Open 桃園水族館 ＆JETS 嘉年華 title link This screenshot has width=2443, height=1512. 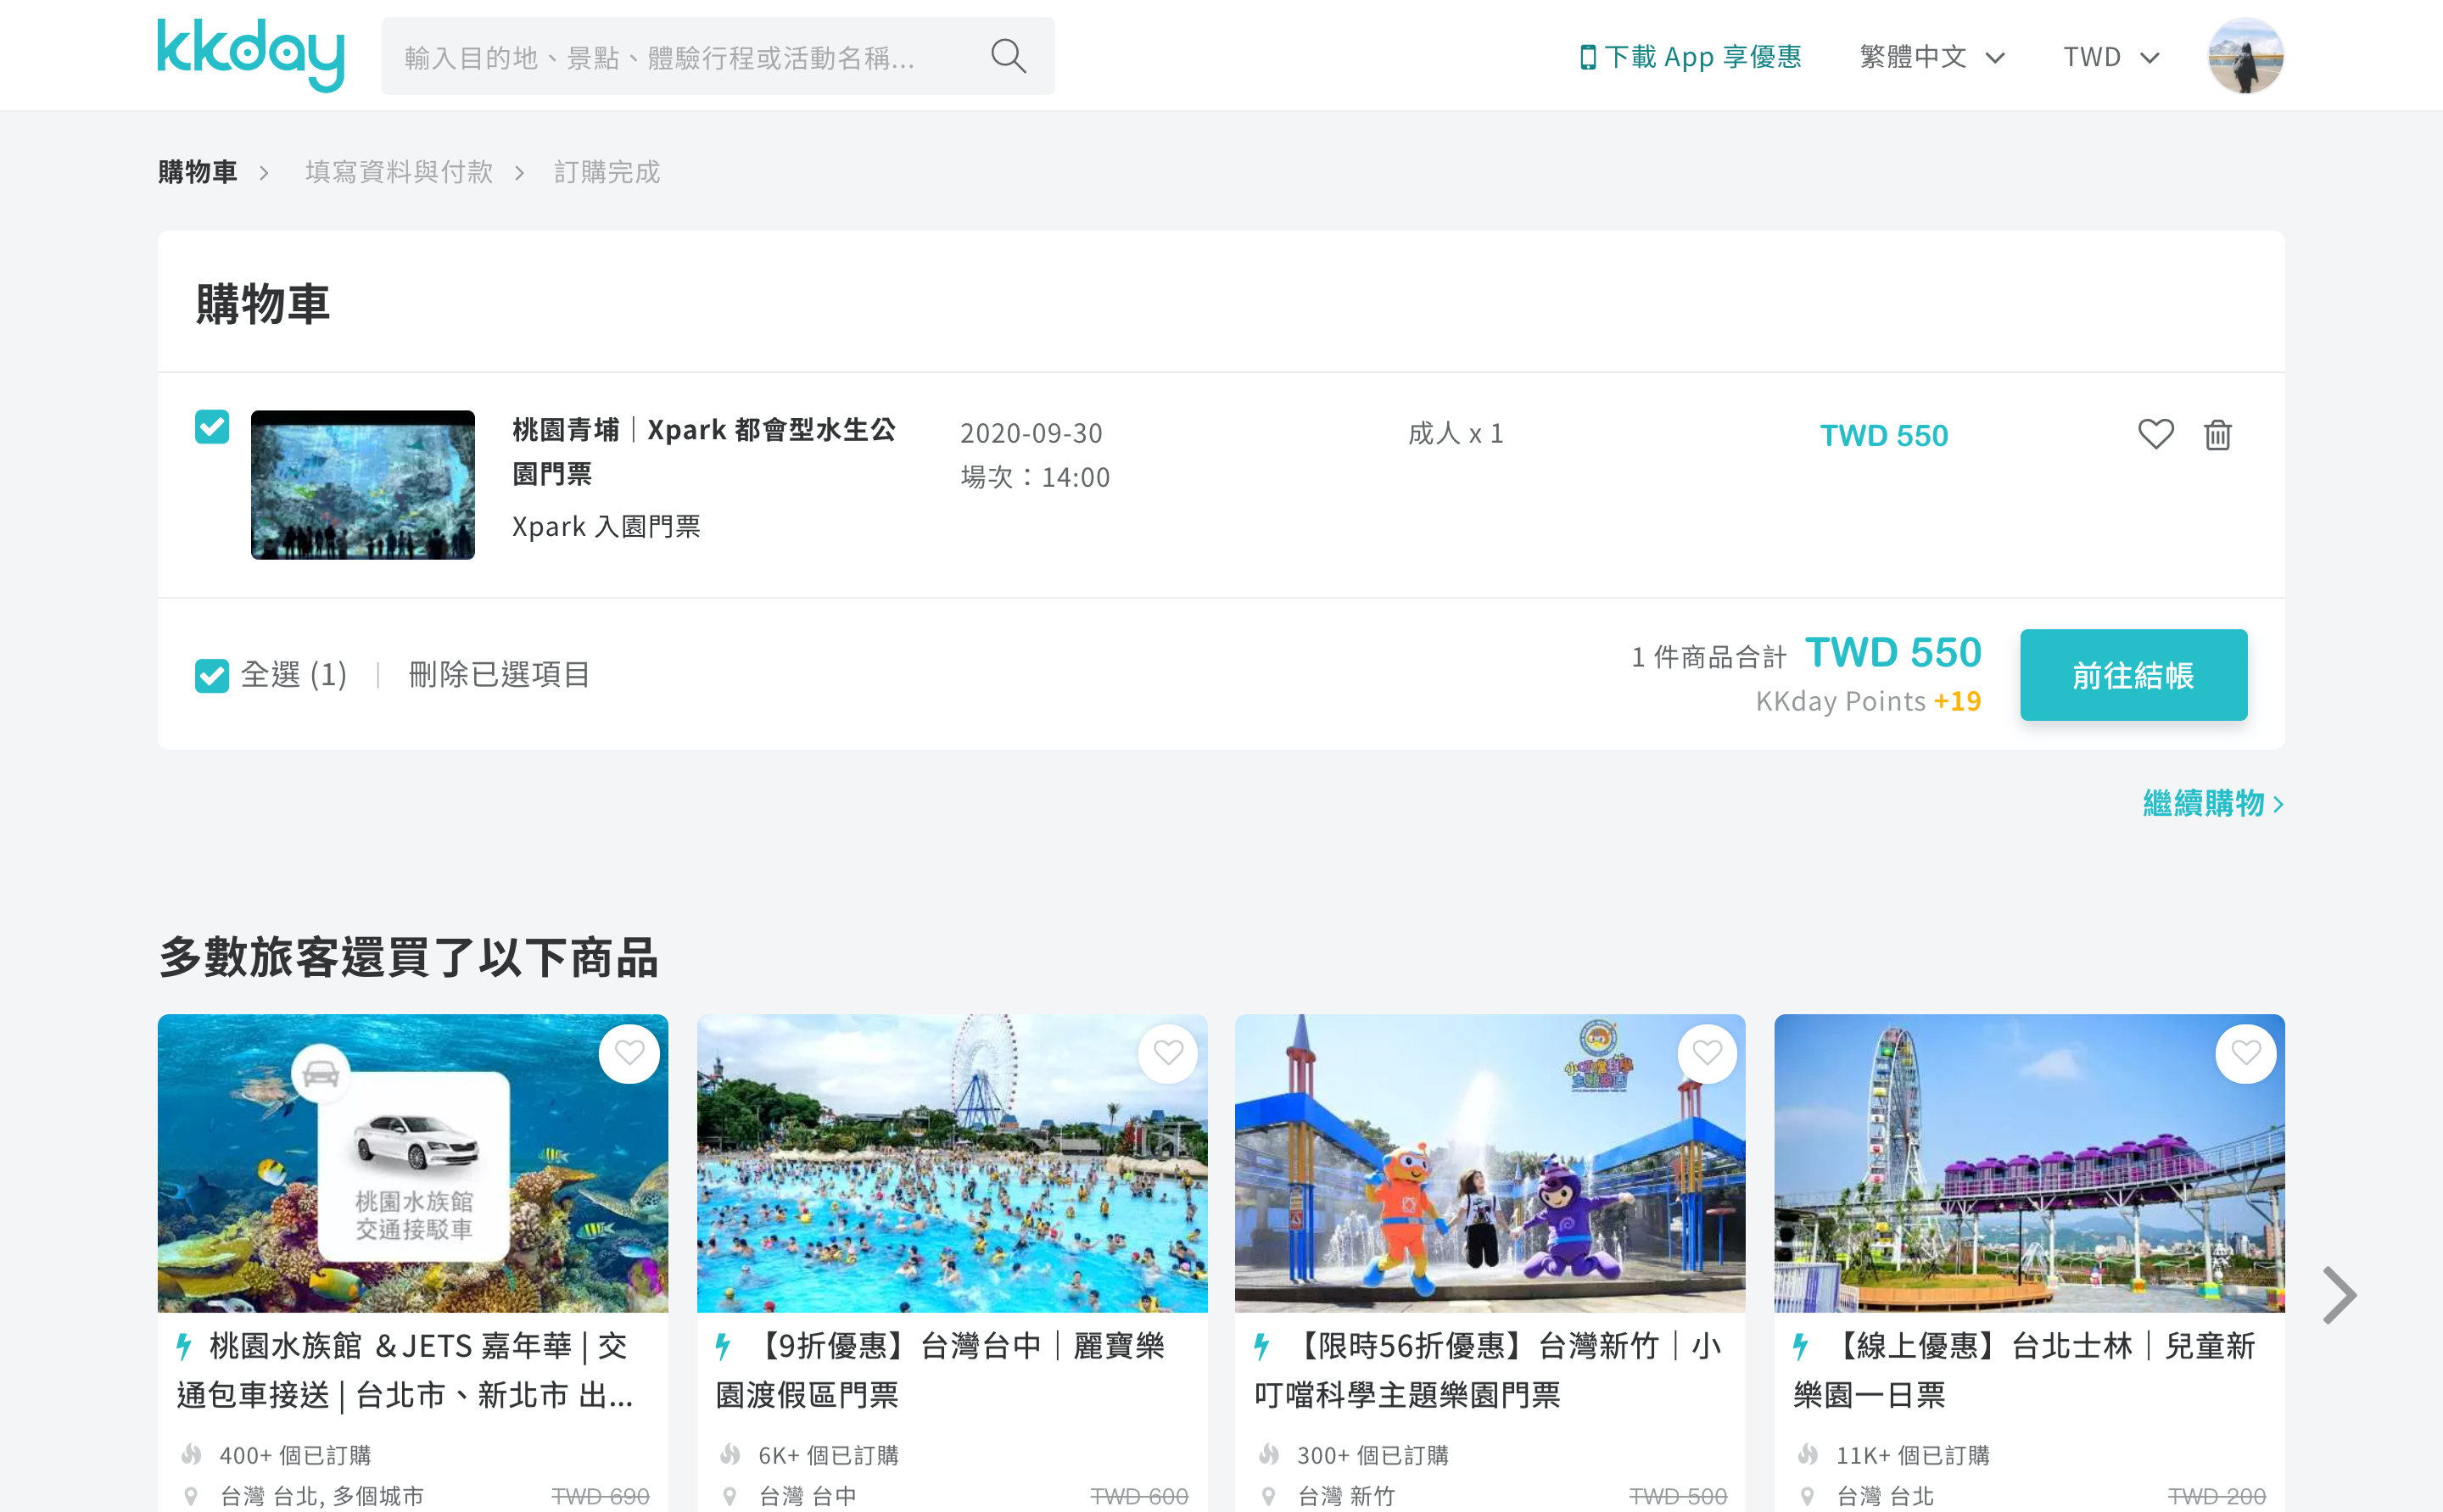point(405,1370)
